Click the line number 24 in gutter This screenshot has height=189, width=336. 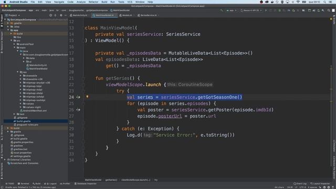(71, 97)
